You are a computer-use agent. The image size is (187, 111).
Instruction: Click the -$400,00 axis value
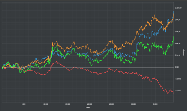[178, 91]
